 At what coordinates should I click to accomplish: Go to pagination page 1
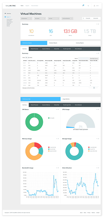pyautogui.click(x=94, y=88)
